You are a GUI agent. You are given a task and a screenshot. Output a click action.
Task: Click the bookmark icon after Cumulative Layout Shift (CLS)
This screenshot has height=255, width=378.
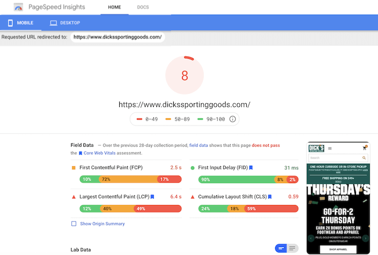pyautogui.click(x=270, y=197)
